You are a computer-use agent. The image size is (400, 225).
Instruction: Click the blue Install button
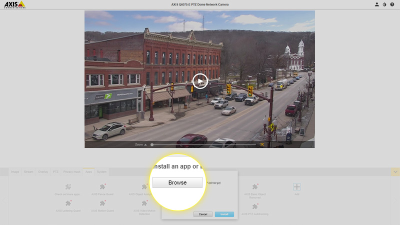pyautogui.click(x=224, y=214)
